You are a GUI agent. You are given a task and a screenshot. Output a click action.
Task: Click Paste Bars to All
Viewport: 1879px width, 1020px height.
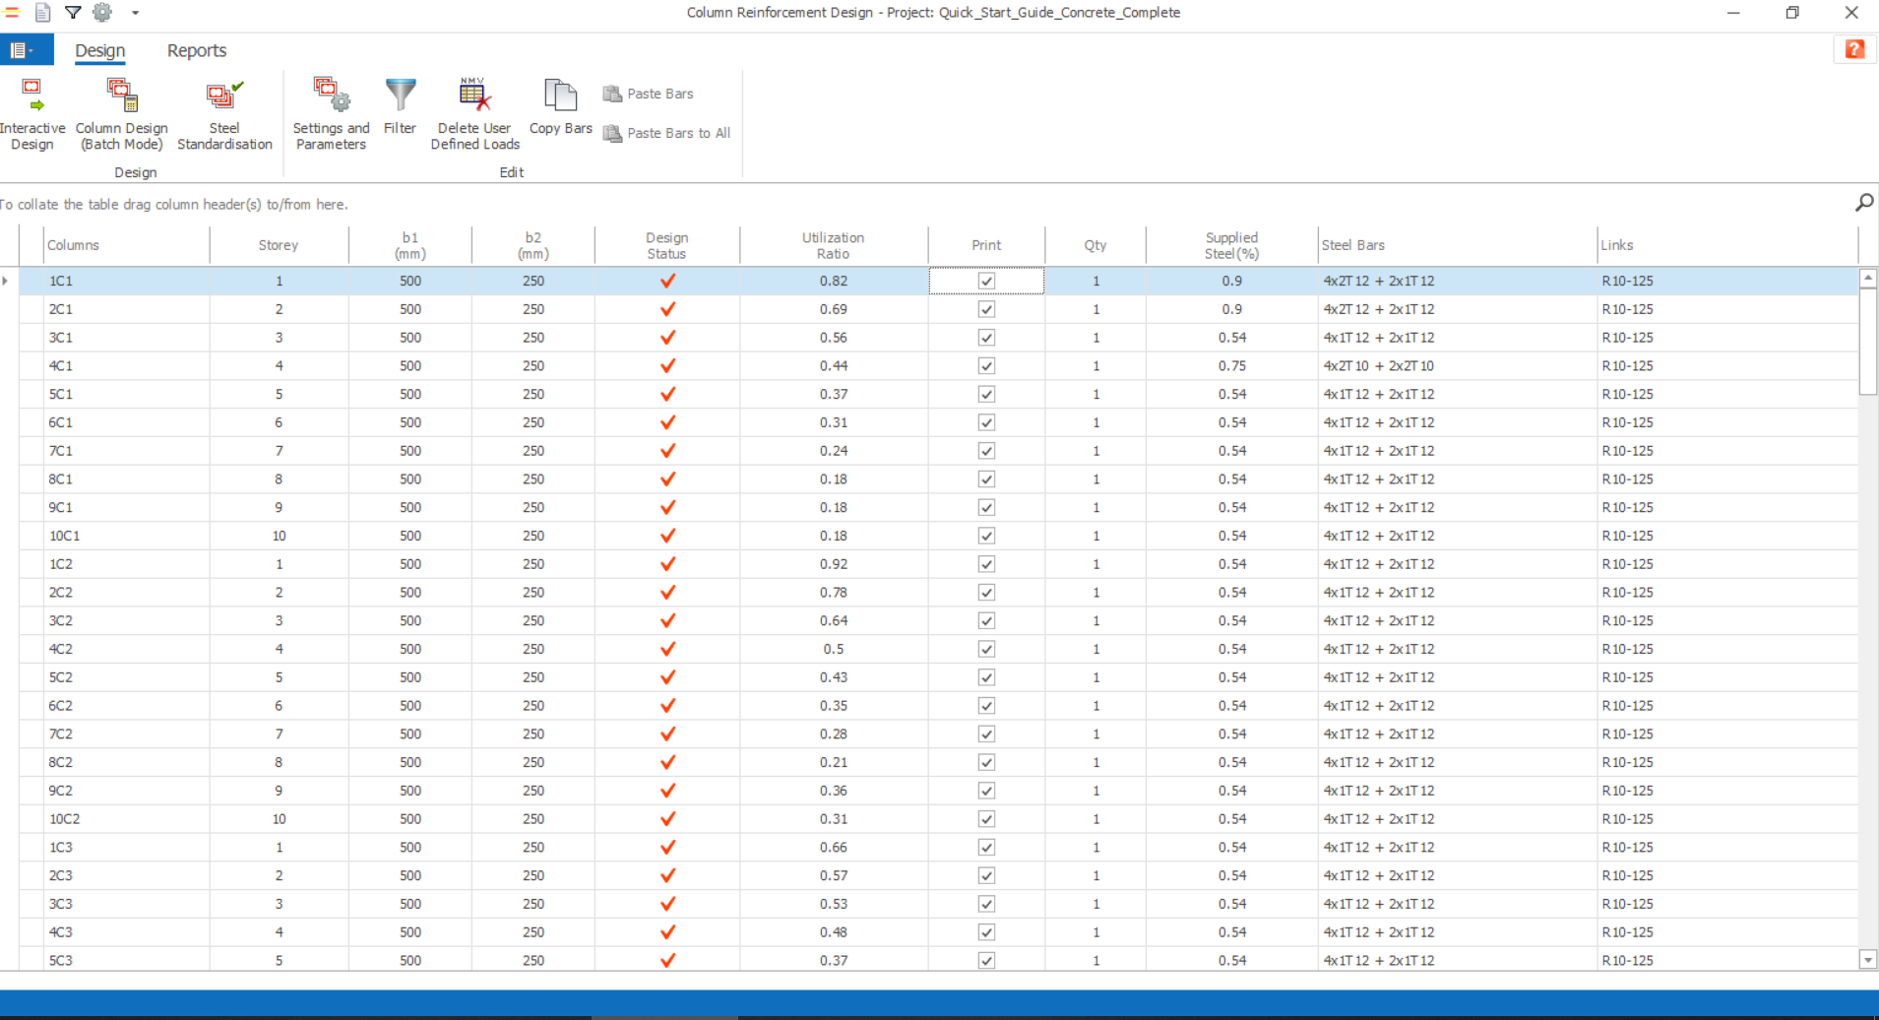(666, 133)
